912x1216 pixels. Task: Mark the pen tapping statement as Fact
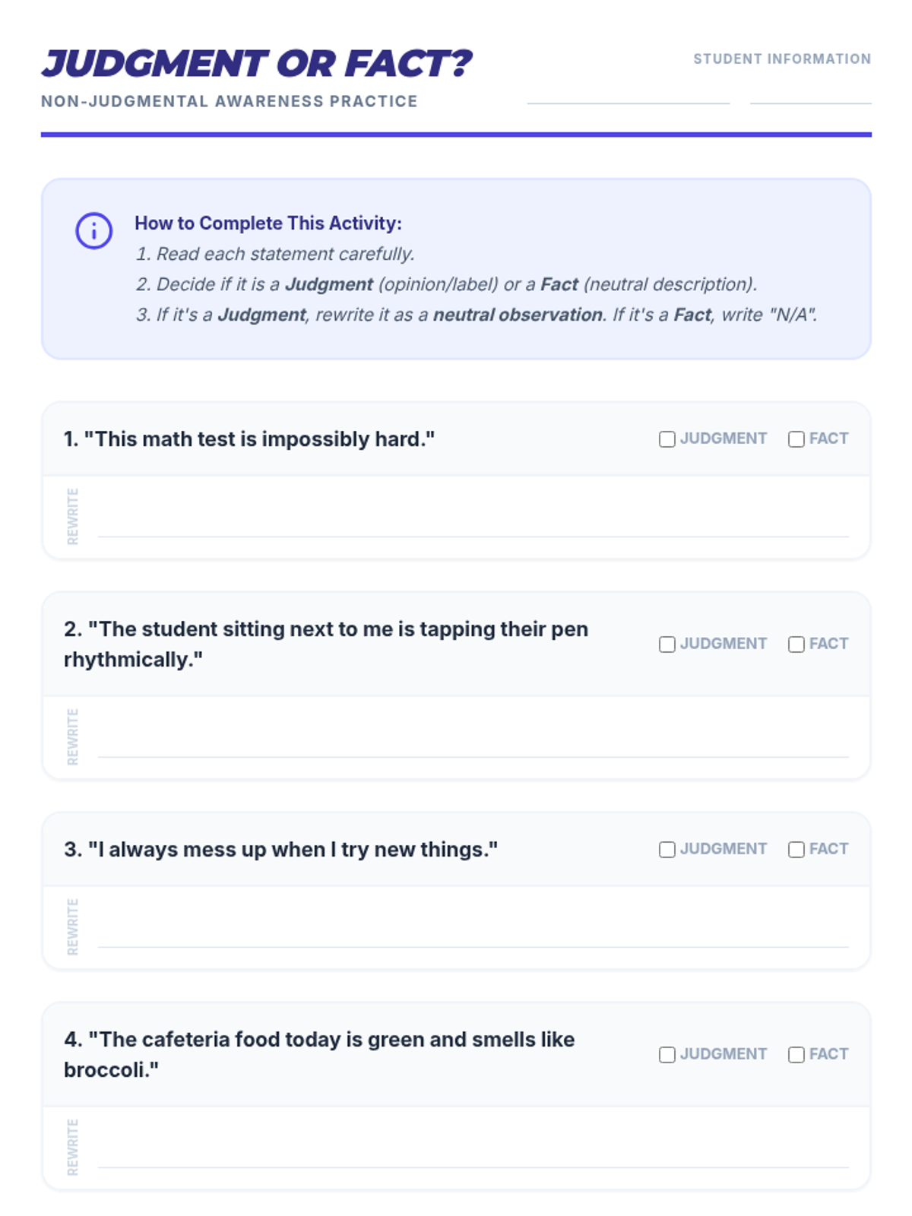pos(796,644)
